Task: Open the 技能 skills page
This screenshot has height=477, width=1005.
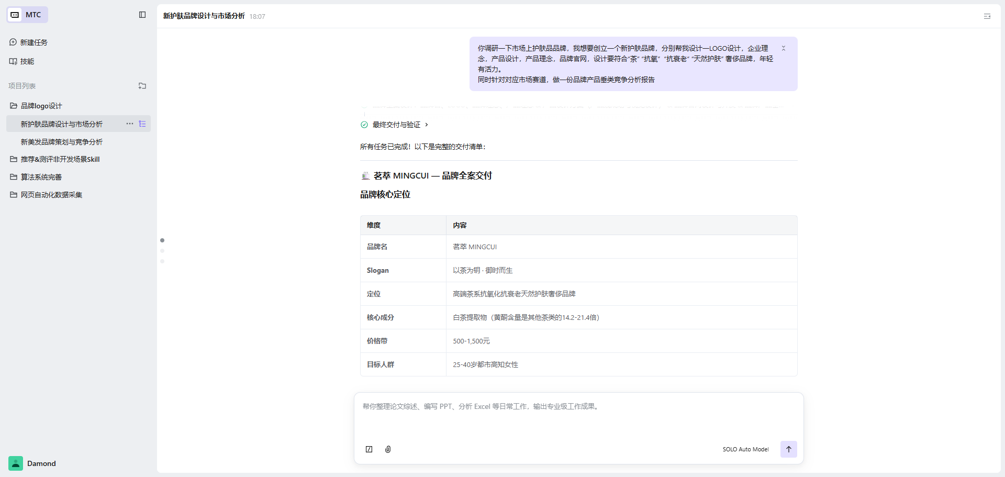Action: (27, 61)
